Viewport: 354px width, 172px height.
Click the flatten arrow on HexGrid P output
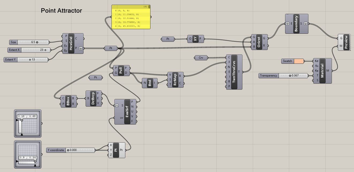click(81, 48)
